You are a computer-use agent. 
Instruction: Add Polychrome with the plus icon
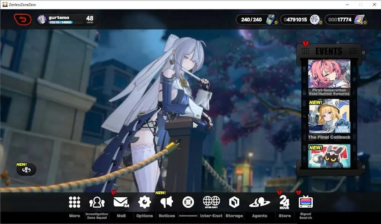[365, 22]
